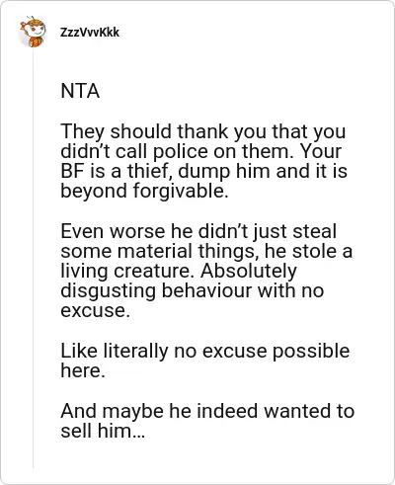Click the word 'police' in the comment
Viewport: 395px width, 485px height.
[181, 151]
